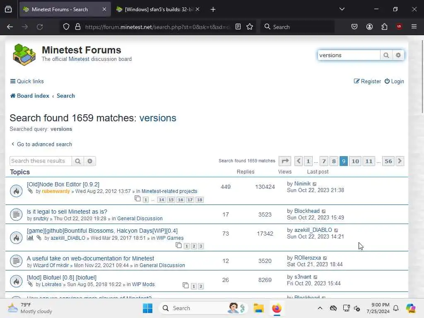Go to previous results page arrow
The width and height of the screenshot is (424, 318).
(x=299, y=161)
